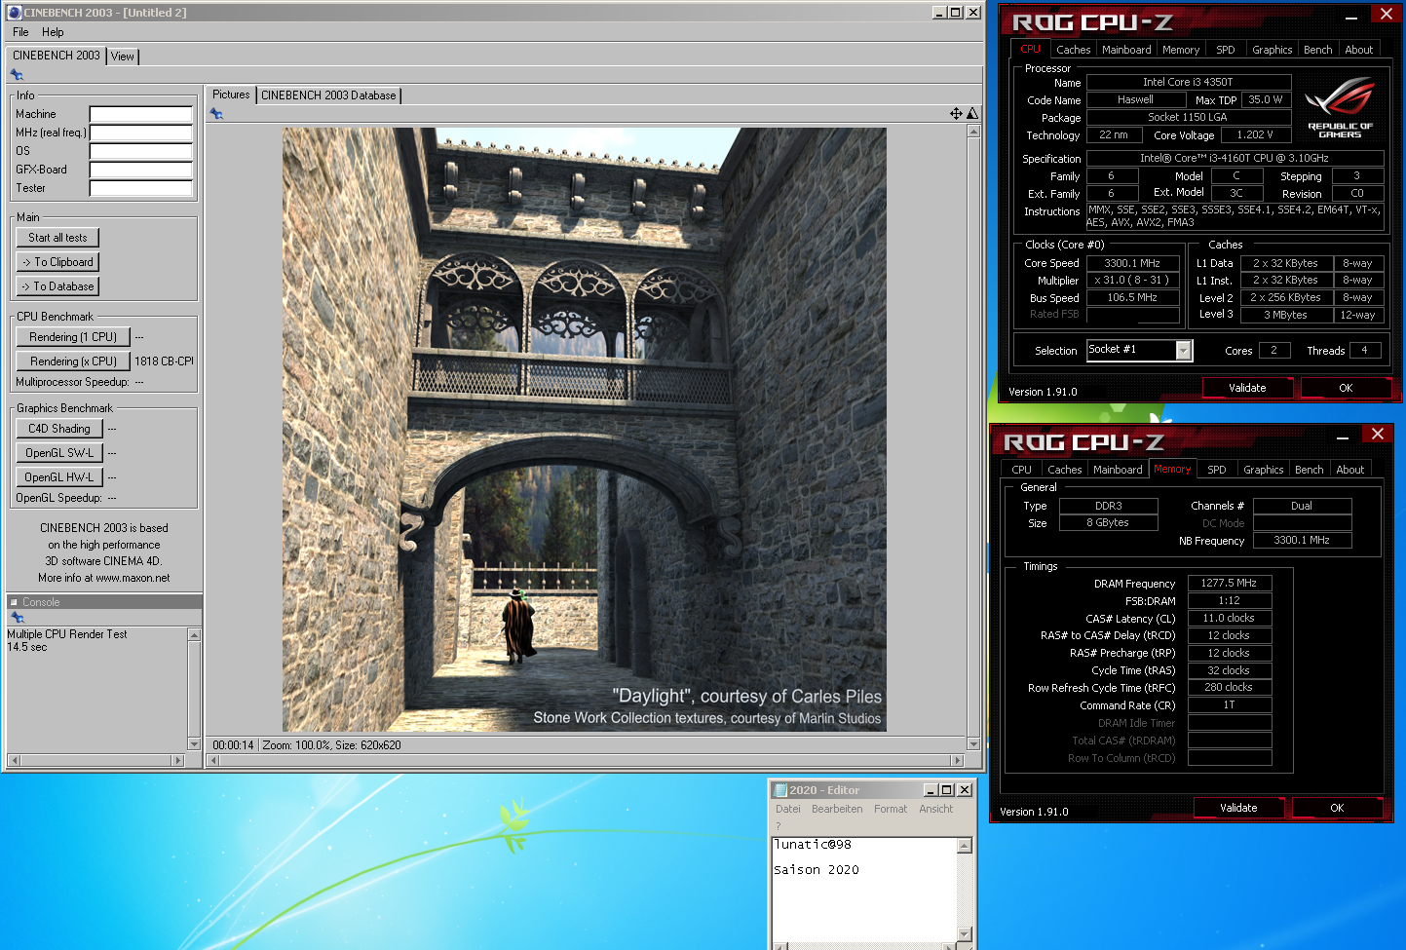Open Mainboard tab in the CPU-Z processor window
Image resolution: width=1406 pixels, height=950 pixels.
point(1126,50)
